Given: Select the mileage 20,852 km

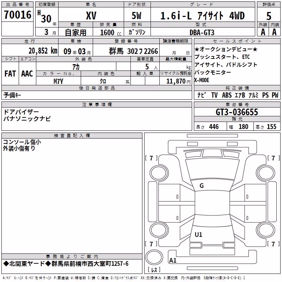Looking at the screenshot, I should (x=43, y=51).
